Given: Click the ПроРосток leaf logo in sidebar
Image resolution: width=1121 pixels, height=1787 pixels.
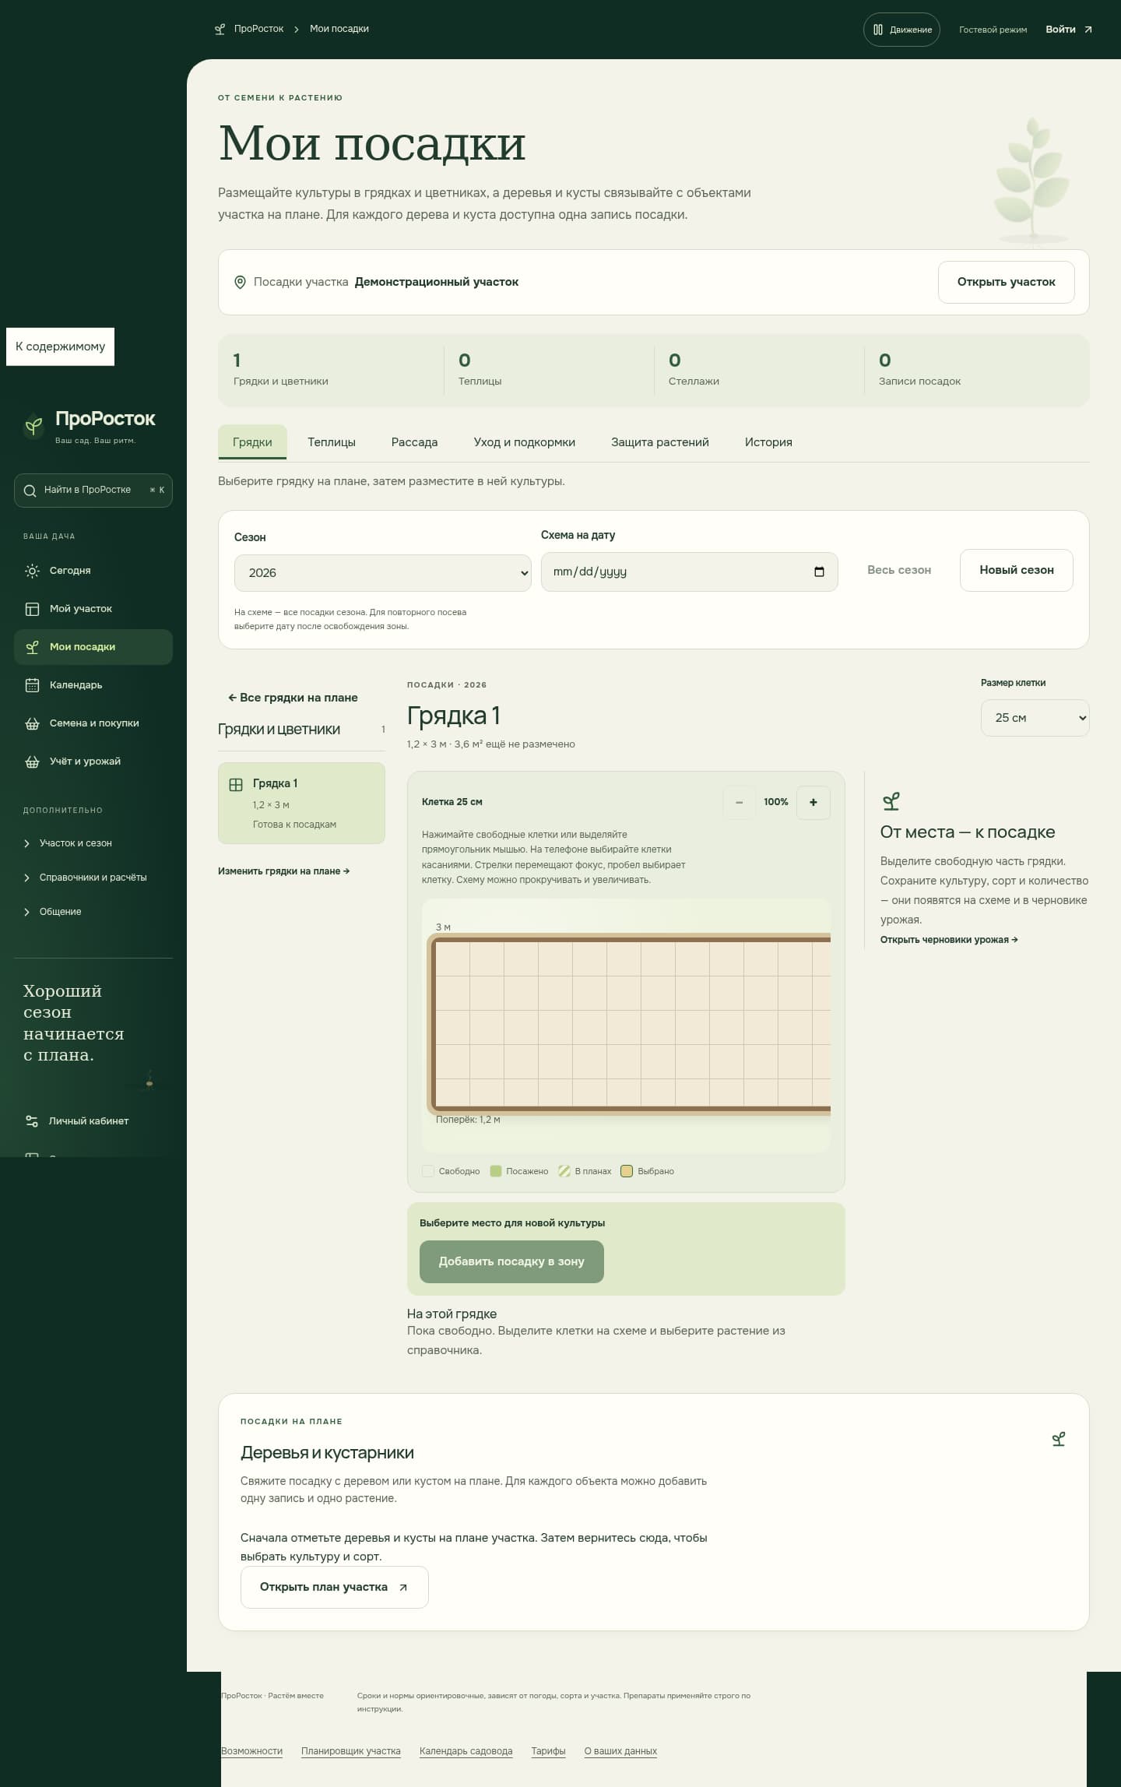Looking at the screenshot, I should [x=33, y=425].
